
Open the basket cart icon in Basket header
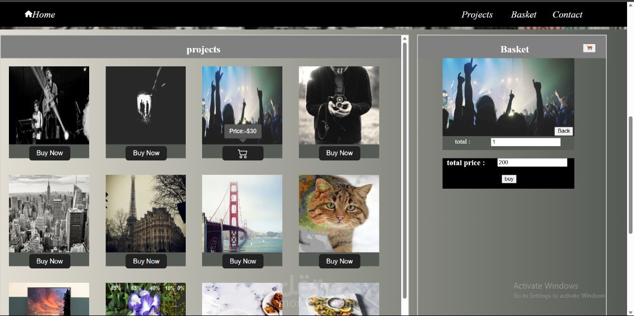point(589,48)
